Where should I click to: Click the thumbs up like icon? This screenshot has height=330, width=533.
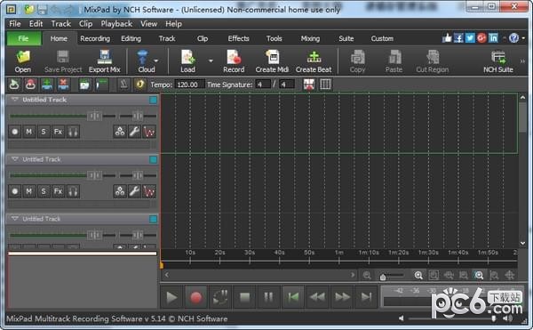coord(447,38)
